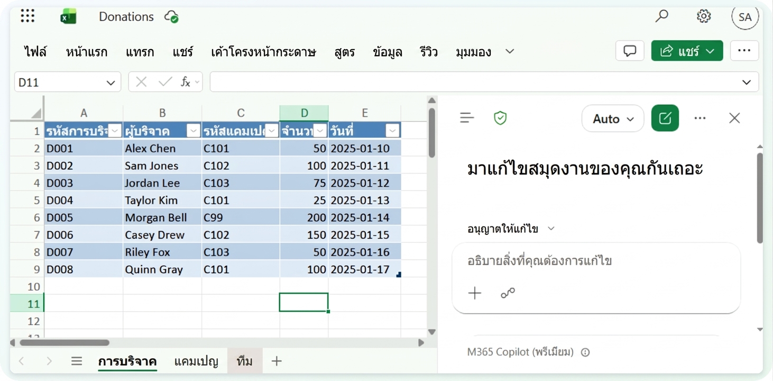Start a new Copilot chat

click(665, 118)
